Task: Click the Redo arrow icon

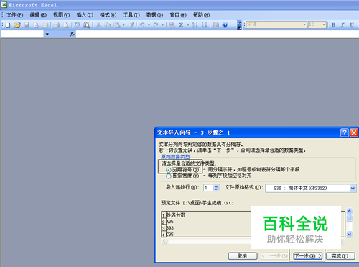Action: [x=156, y=25]
